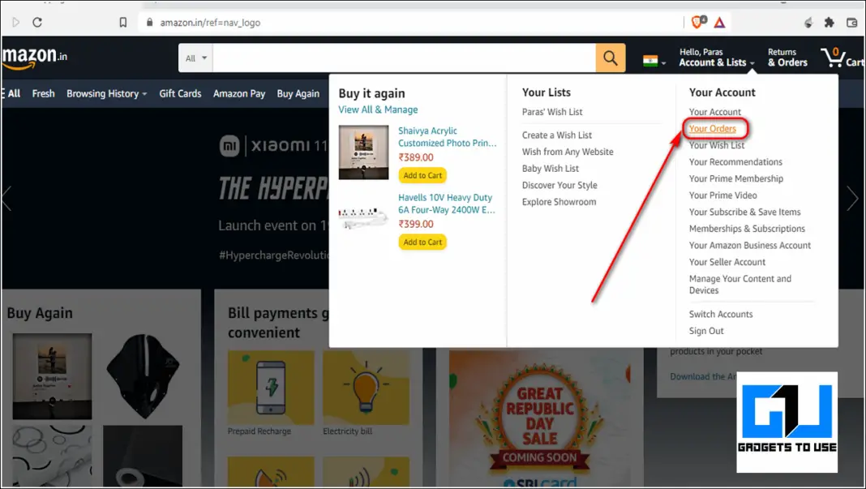Open Your Recommendations
This screenshot has width=866, height=489.
[735, 162]
